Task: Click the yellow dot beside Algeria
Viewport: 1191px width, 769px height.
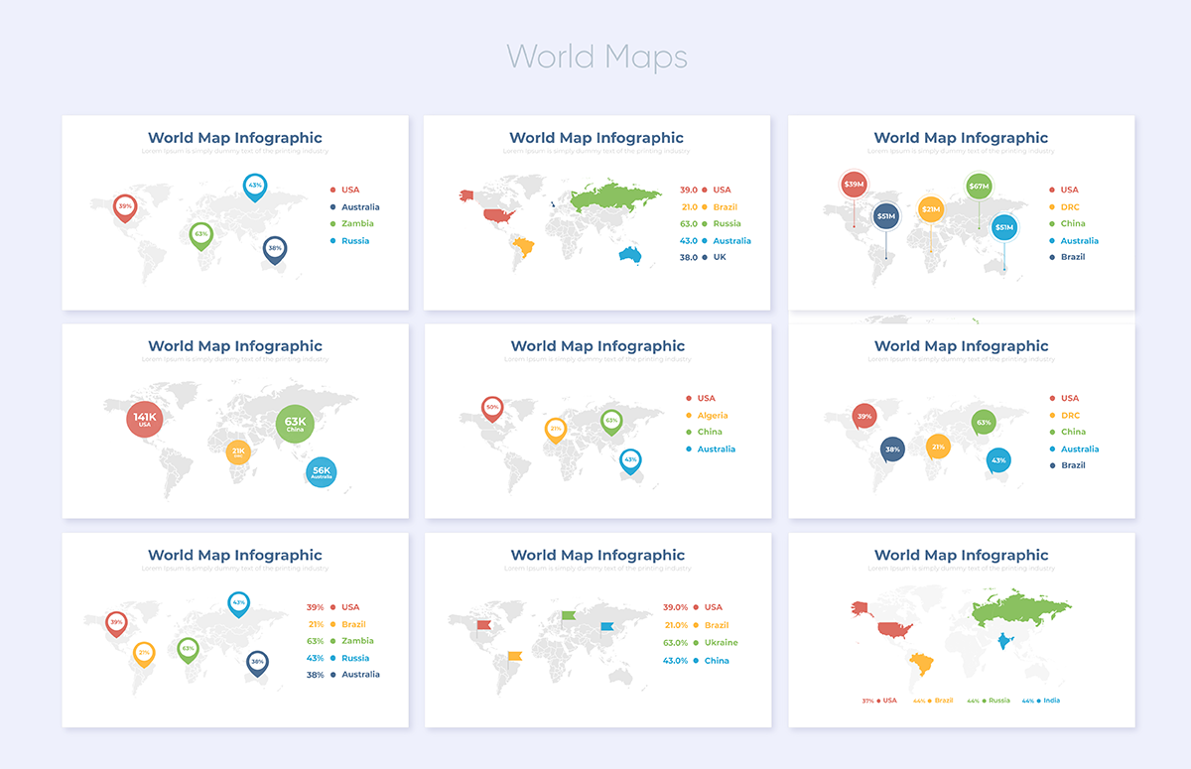Action: [x=689, y=416]
